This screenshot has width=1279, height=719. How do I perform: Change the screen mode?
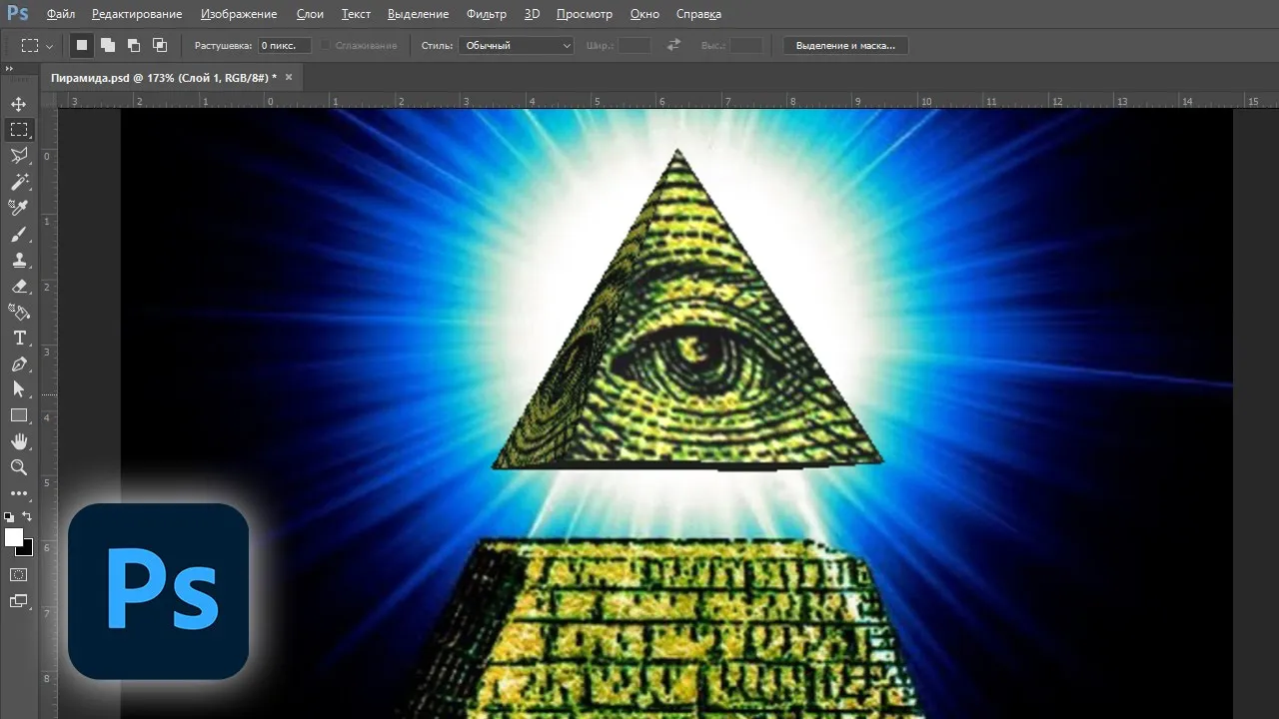pos(19,601)
